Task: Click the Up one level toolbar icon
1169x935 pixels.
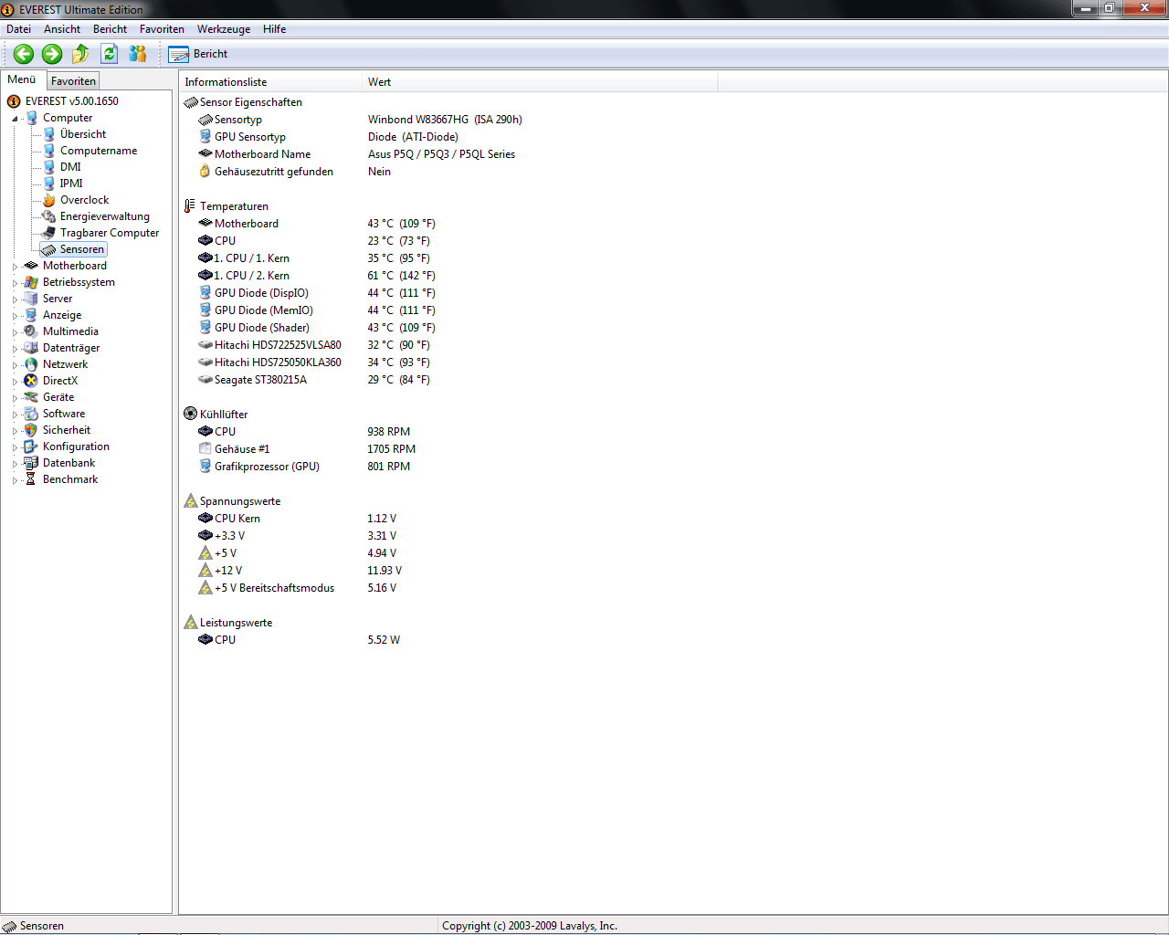Action: tap(80, 54)
